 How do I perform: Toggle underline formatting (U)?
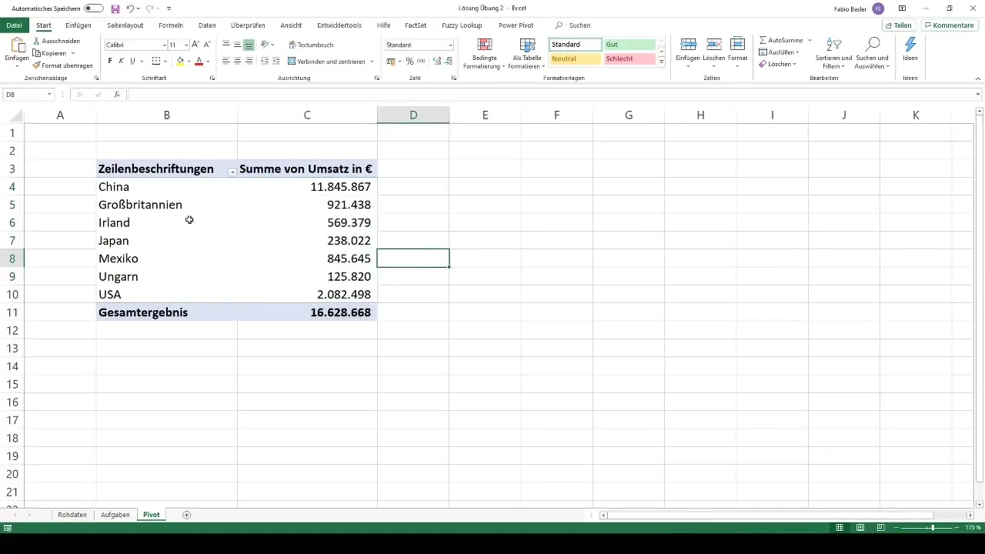pos(132,61)
